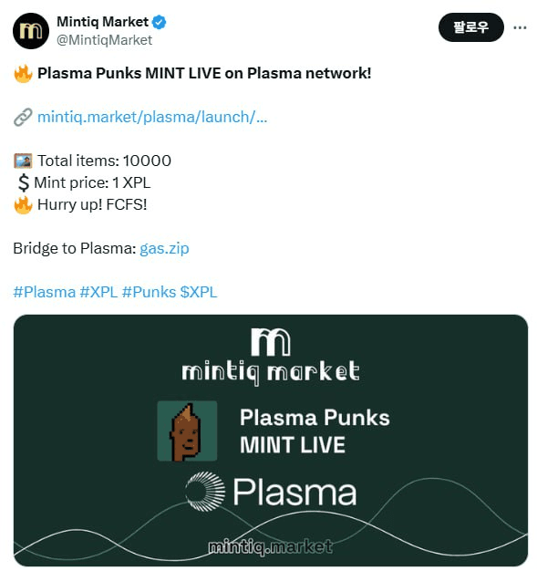
Task: Click the blue verified badge
Action: (x=160, y=22)
